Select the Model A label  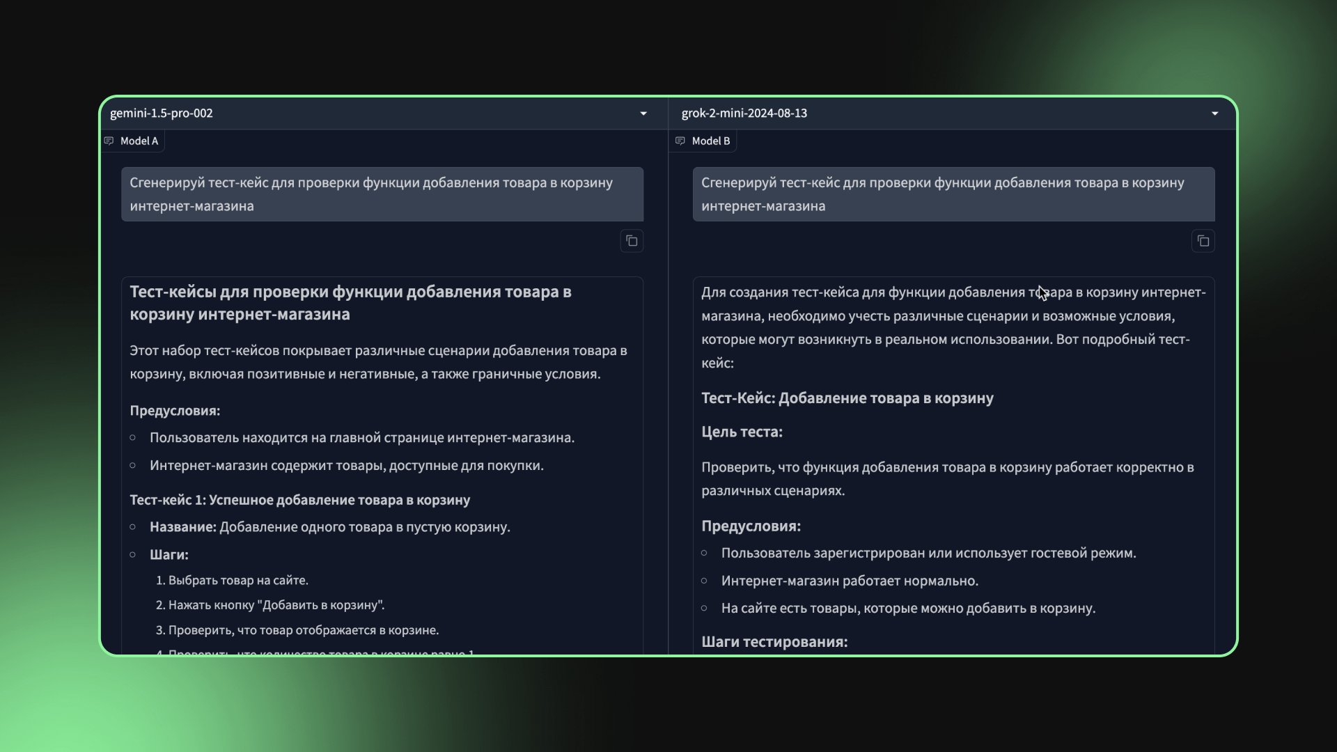(139, 141)
